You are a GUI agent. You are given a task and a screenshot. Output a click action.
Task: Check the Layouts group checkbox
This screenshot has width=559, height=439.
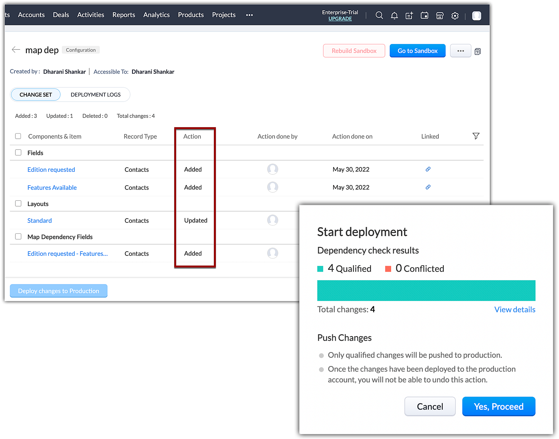point(18,204)
